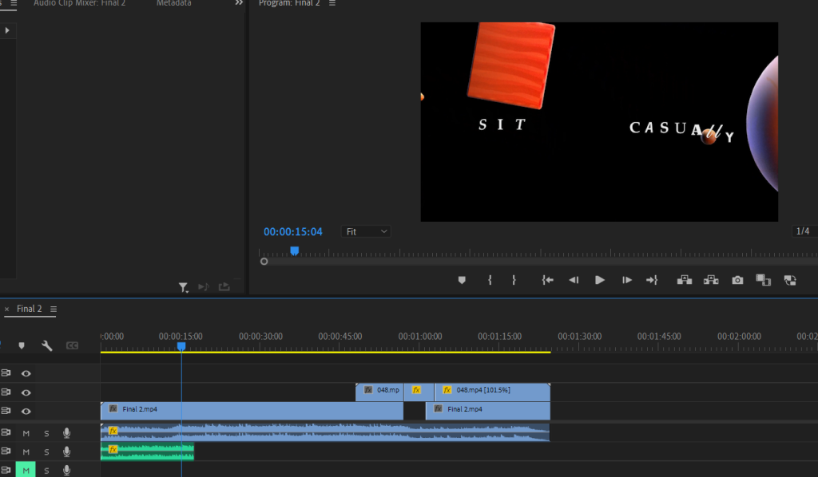Mute the blue waveform audio track
This screenshot has height=477, width=818.
(26, 433)
